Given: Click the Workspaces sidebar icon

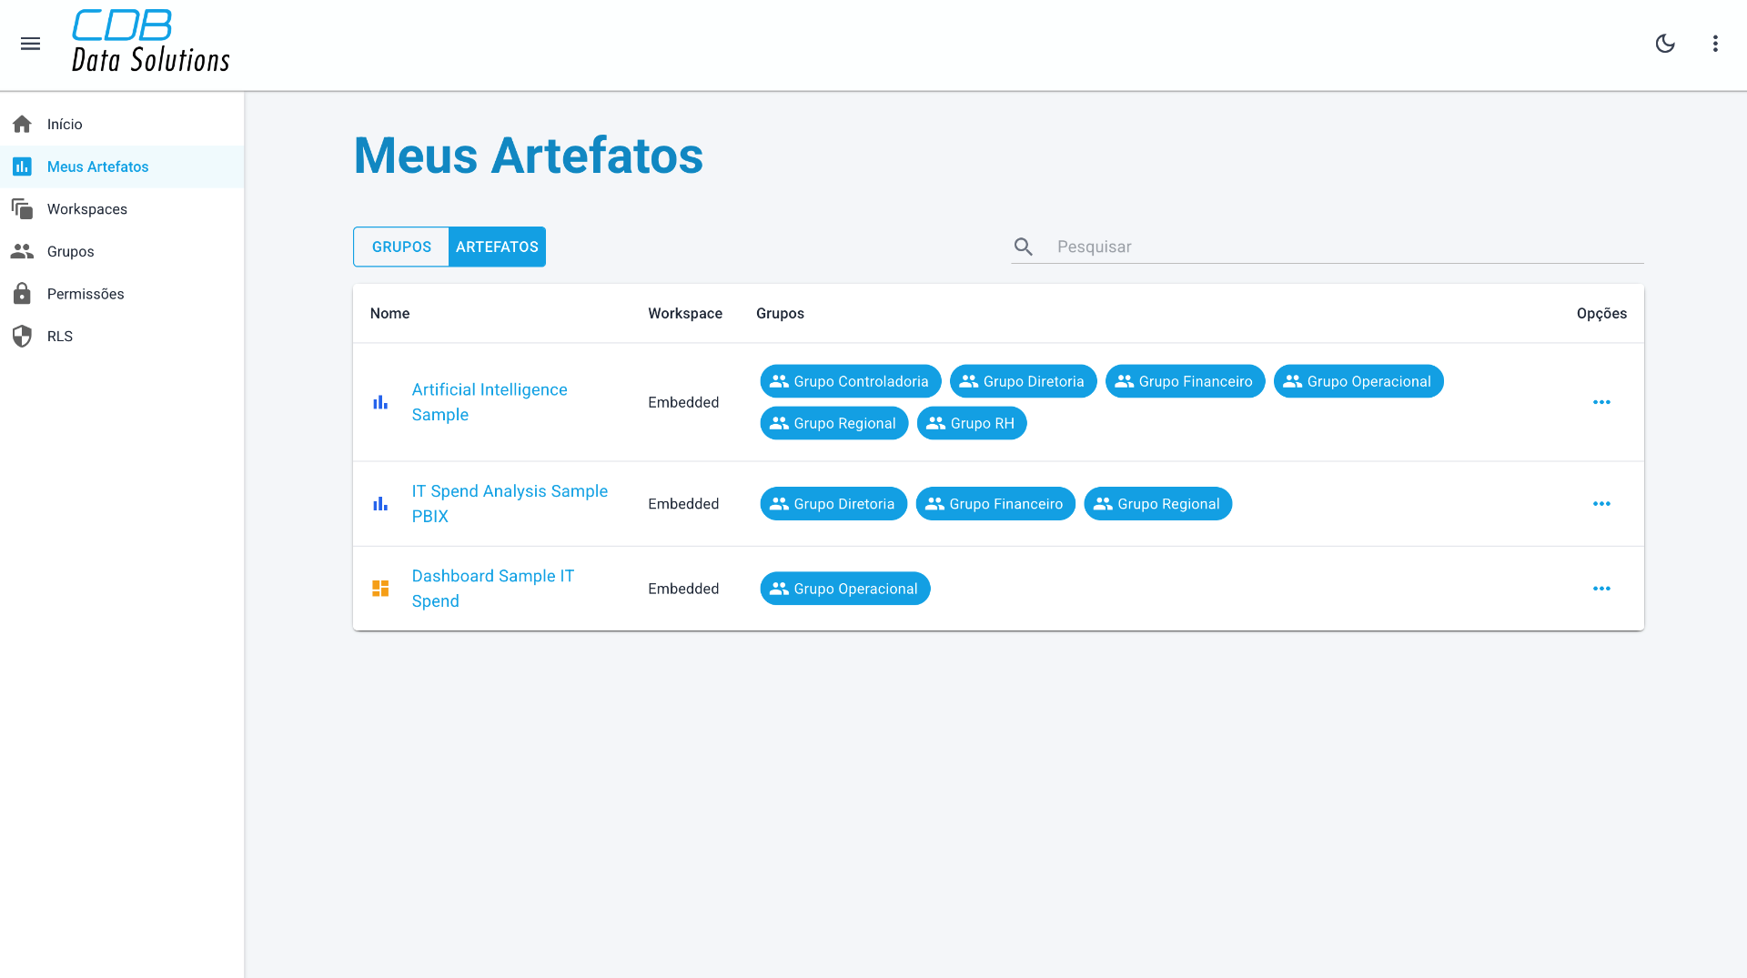Looking at the screenshot, I should pyautogui.click(x=23, y=209).
